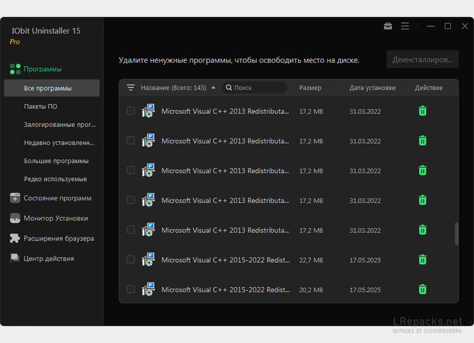Sort list by Дата установки column
Screen dimensions: 474x343
pos(372,88)
